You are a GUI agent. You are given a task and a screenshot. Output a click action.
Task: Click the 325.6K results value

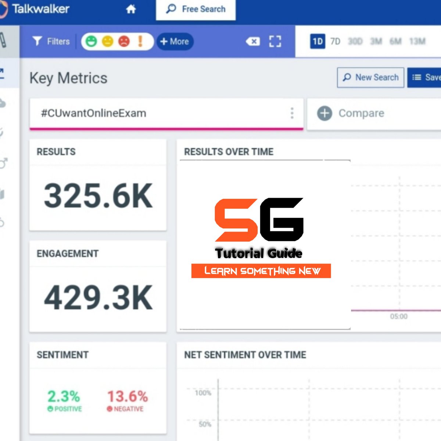pyautogui.click(x=98, y=196)
